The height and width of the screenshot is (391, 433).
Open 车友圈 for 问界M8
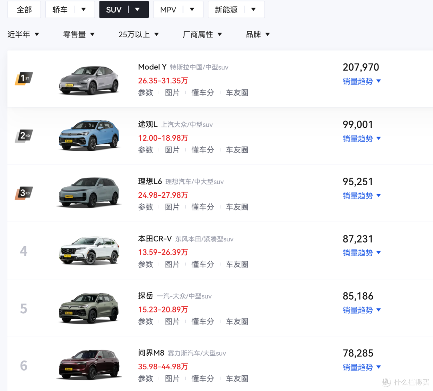(237, 379)
